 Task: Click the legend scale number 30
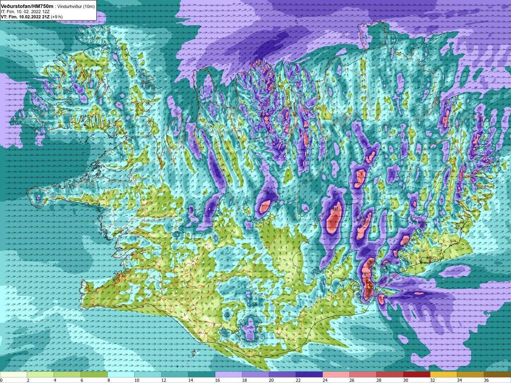(x=406, y=380)
